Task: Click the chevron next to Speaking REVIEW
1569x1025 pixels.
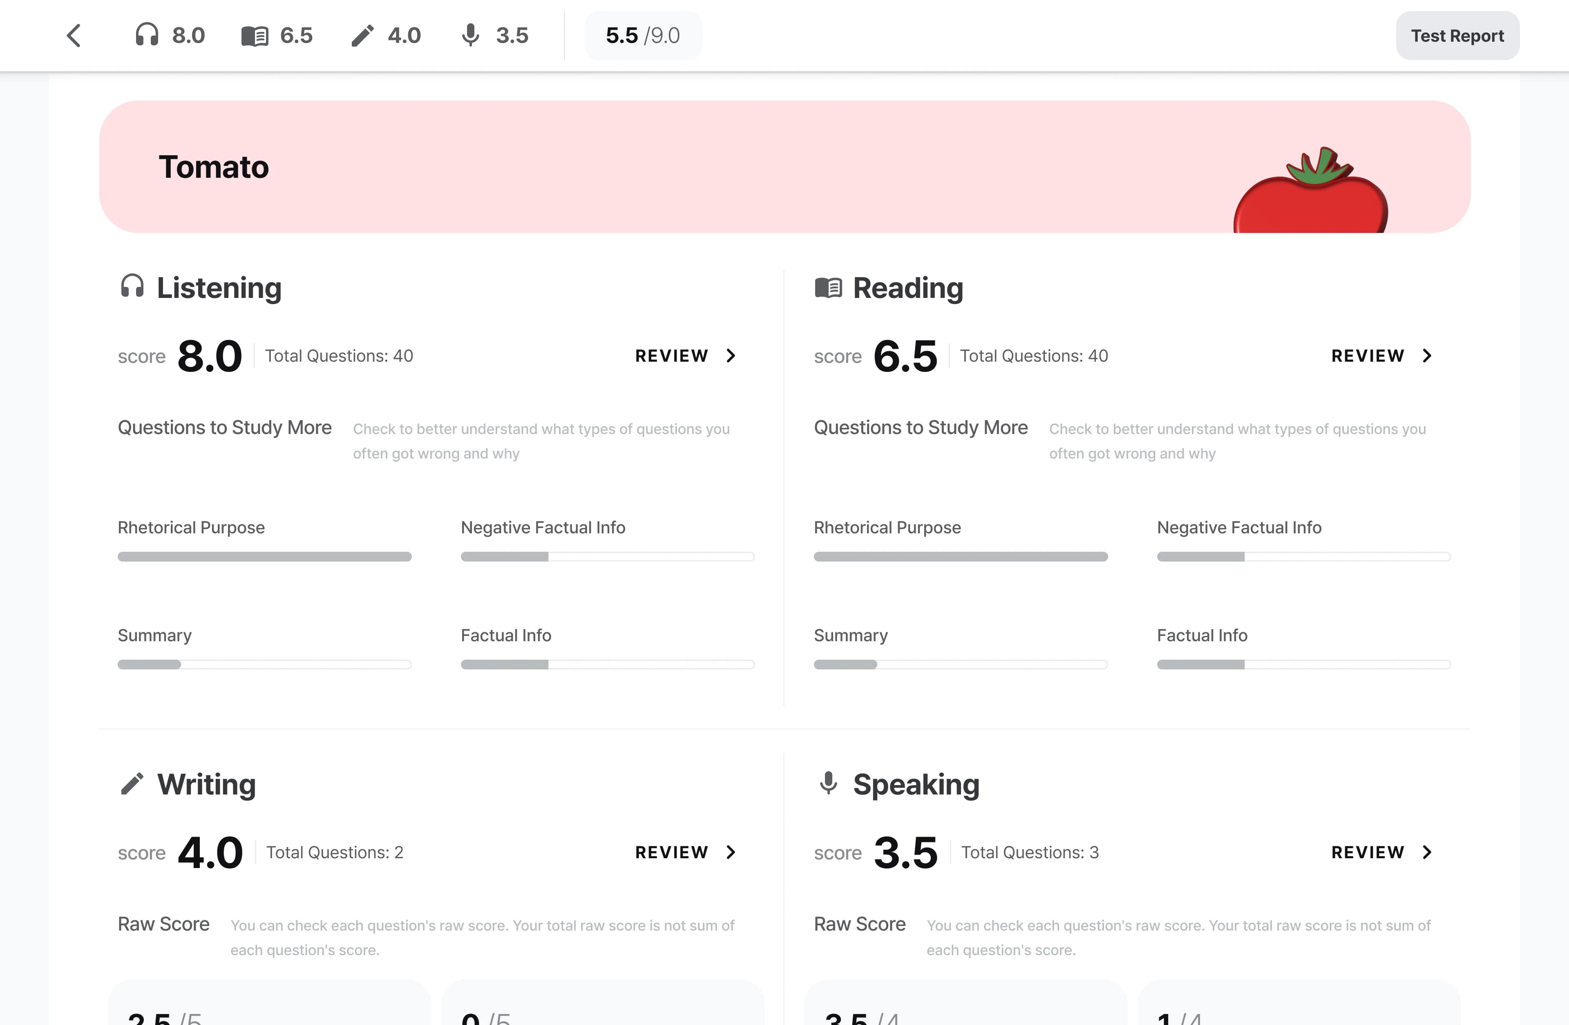Action: 1426,852
